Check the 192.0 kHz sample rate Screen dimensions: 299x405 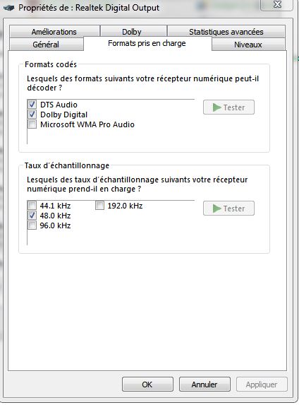[99, 206]
